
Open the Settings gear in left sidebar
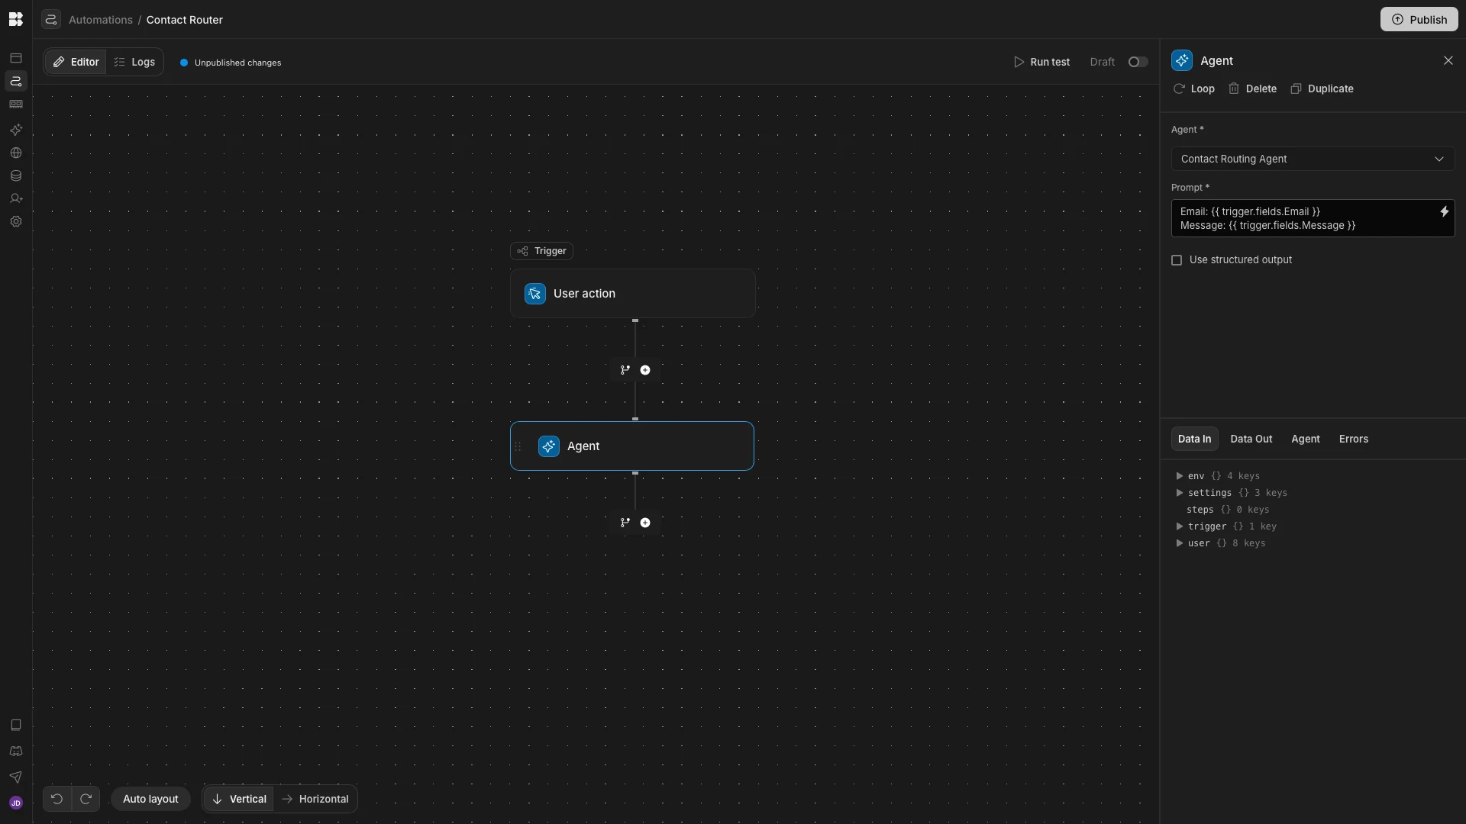16,222
